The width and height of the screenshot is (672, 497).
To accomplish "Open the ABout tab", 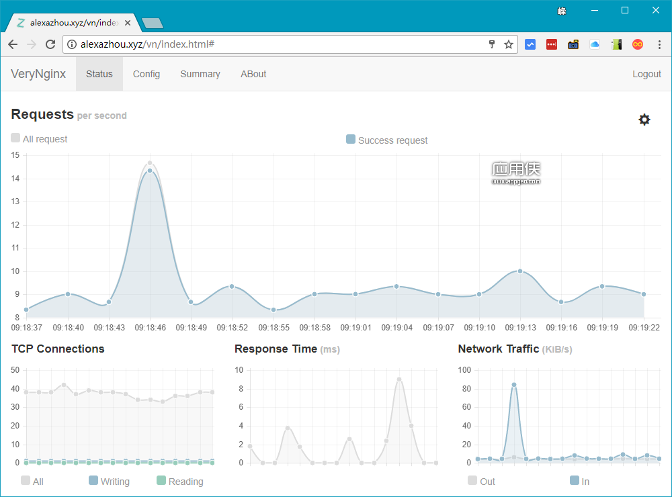I will click(x=253, y=74).
